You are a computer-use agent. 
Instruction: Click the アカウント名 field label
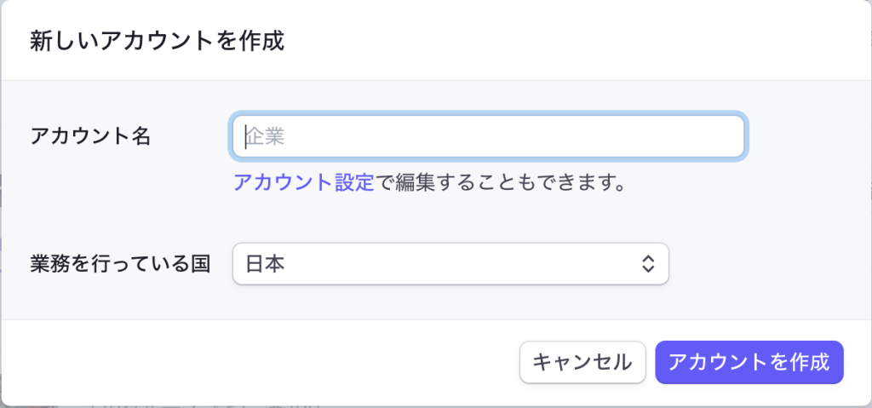point(90,136)
